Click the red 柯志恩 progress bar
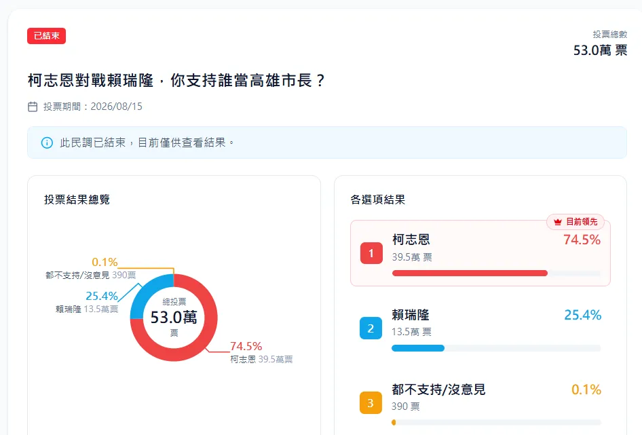This screenshot has height=435, width=642. pyautogui.click(x=470, y=273)
